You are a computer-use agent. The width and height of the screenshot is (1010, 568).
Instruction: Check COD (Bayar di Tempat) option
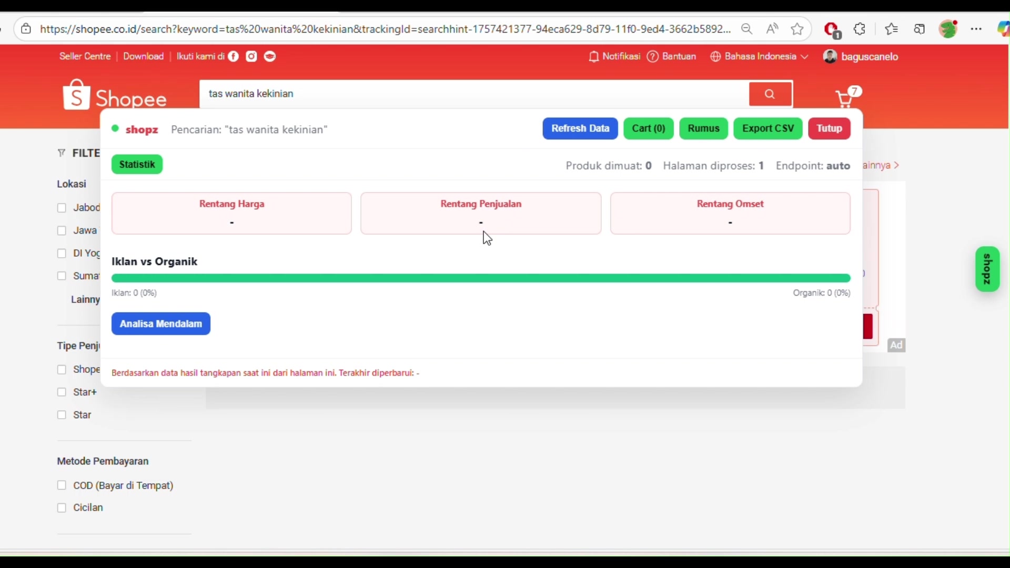click(x=62, y=485)
